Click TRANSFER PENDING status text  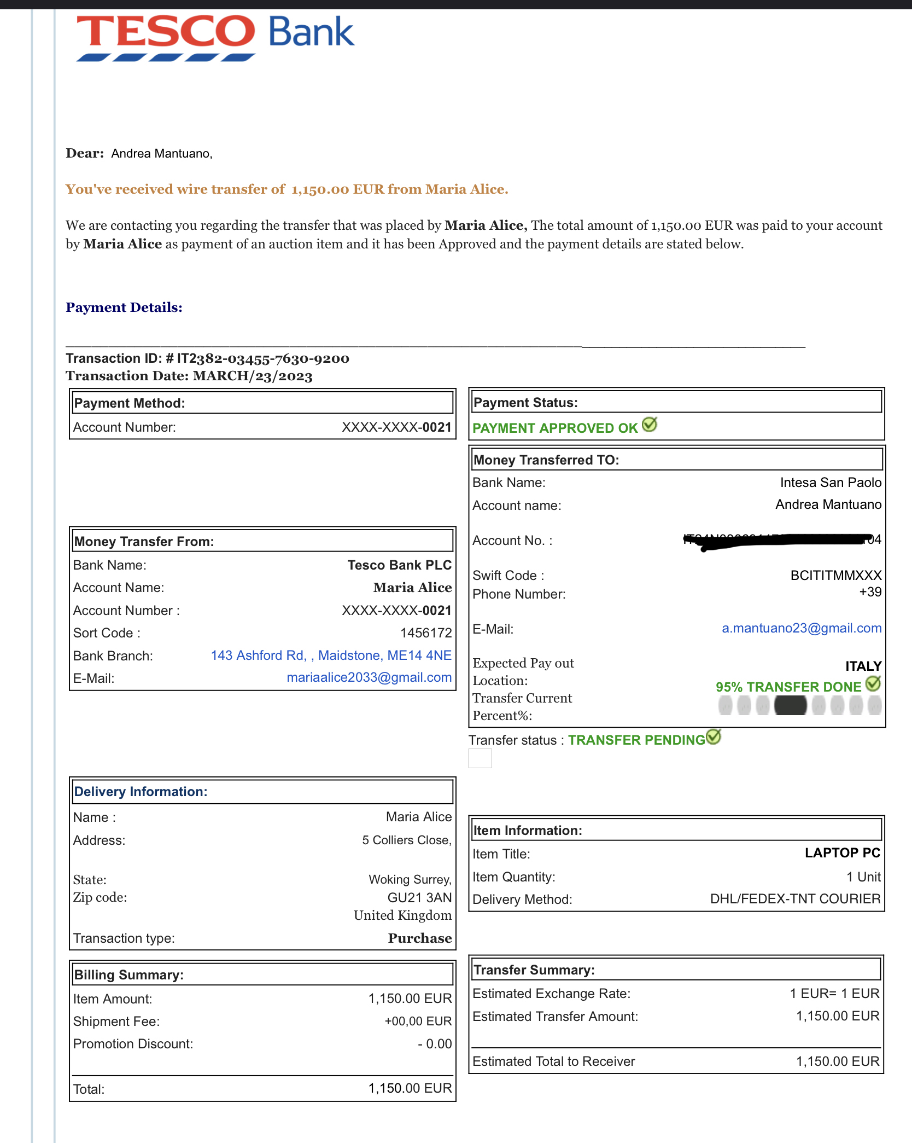click(637, 740)
